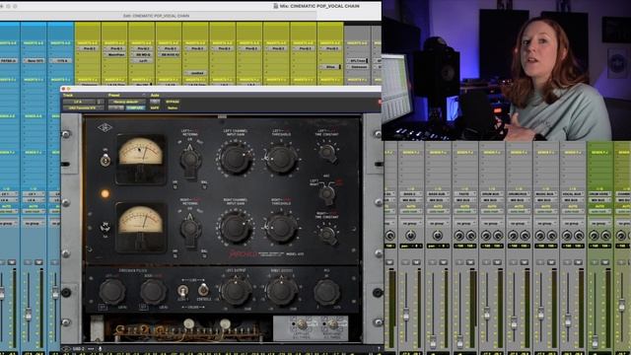Click the DRUM BUS track volume fader
Screen dimensions: 631x355
coord(486,313)
